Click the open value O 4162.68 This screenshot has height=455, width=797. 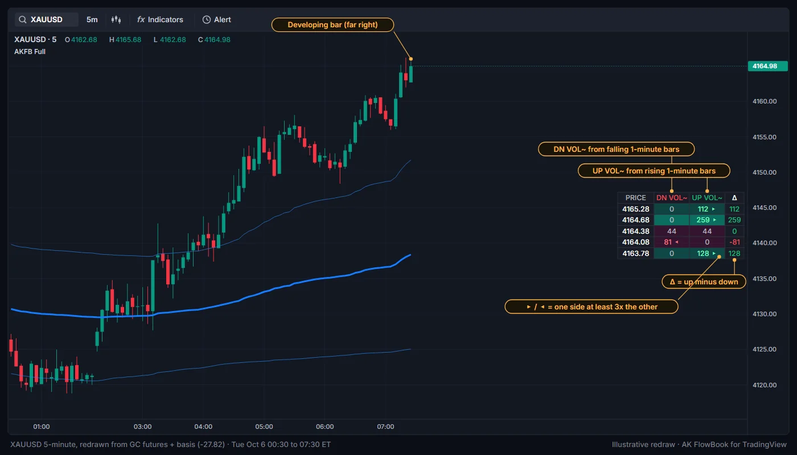81,40
